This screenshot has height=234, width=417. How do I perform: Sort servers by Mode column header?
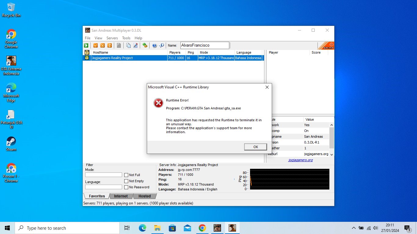[216, 52]
